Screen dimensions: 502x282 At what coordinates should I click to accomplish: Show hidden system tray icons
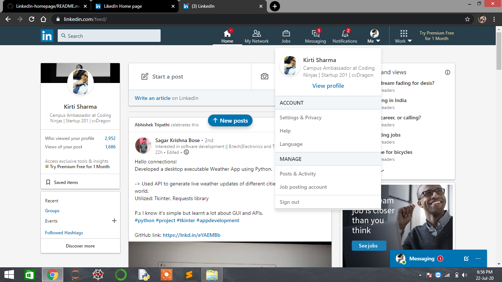pos(420,275)
